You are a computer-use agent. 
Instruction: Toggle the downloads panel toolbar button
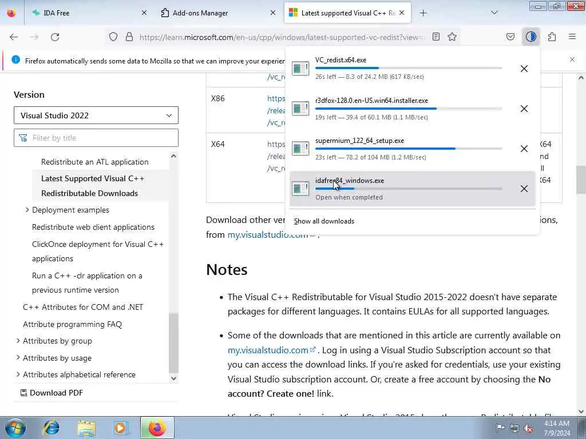click(x=530, y=37)
